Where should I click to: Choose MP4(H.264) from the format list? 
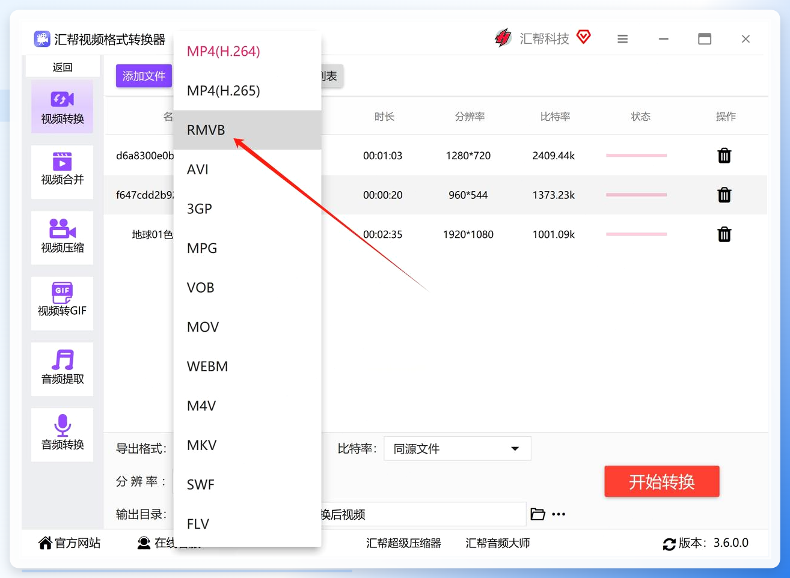tap(248, 52)
